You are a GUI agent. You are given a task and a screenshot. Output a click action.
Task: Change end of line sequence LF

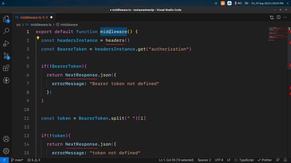pyautogui.click(x=229, y=160)
